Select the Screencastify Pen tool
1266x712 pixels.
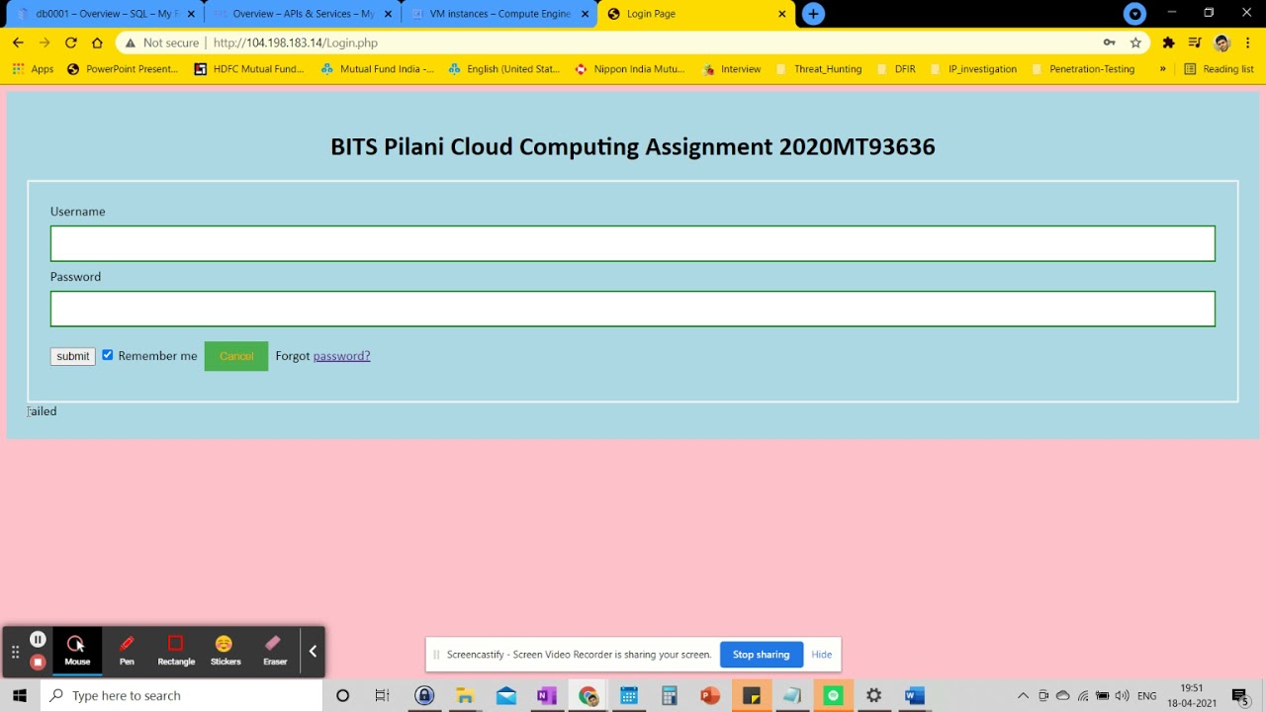[x=127, y=651]
